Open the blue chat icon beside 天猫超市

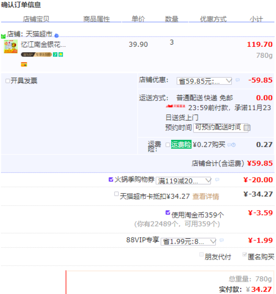click(x=57, y=35)
